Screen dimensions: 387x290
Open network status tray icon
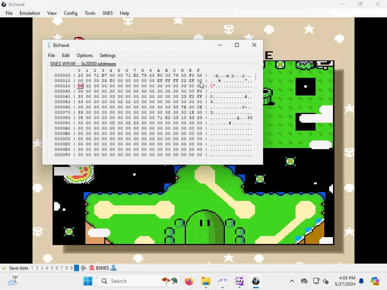point(316,281)
